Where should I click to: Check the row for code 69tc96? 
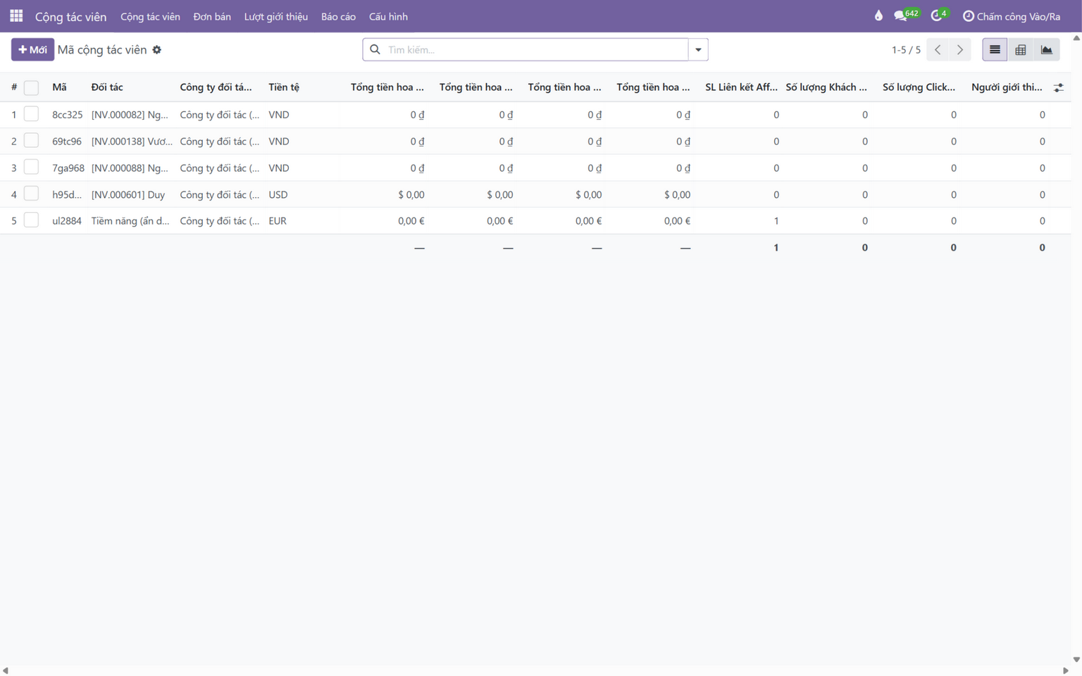[31, 141]
